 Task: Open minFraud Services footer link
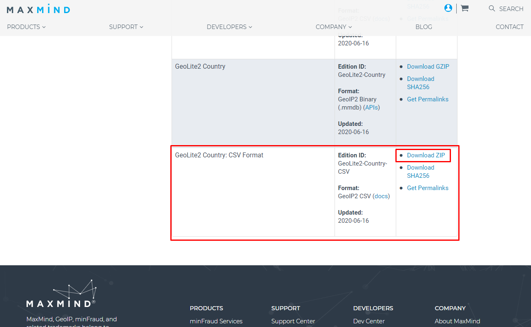216,321
